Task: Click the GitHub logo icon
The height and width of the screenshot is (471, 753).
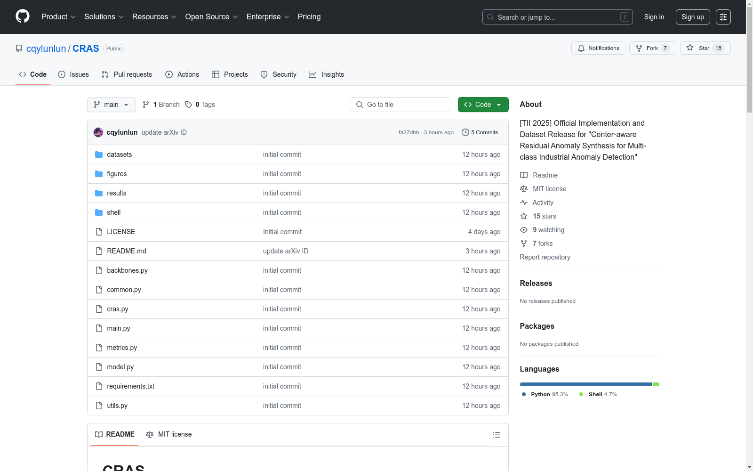Action: click(x=23, y=16)
